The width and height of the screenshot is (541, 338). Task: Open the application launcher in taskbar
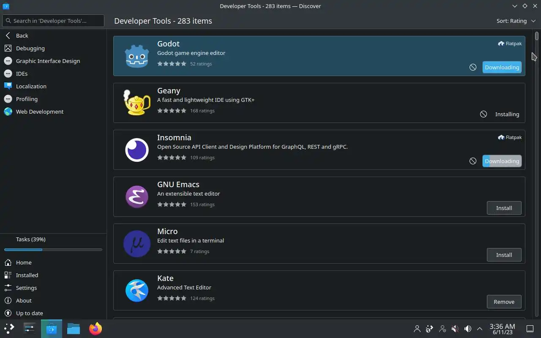pyautogui.click(x=9, y=328)
